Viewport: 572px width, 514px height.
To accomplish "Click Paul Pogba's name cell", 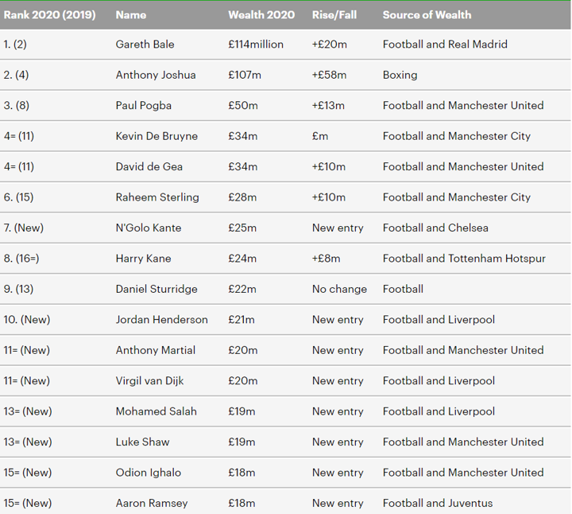I will 143,106.
